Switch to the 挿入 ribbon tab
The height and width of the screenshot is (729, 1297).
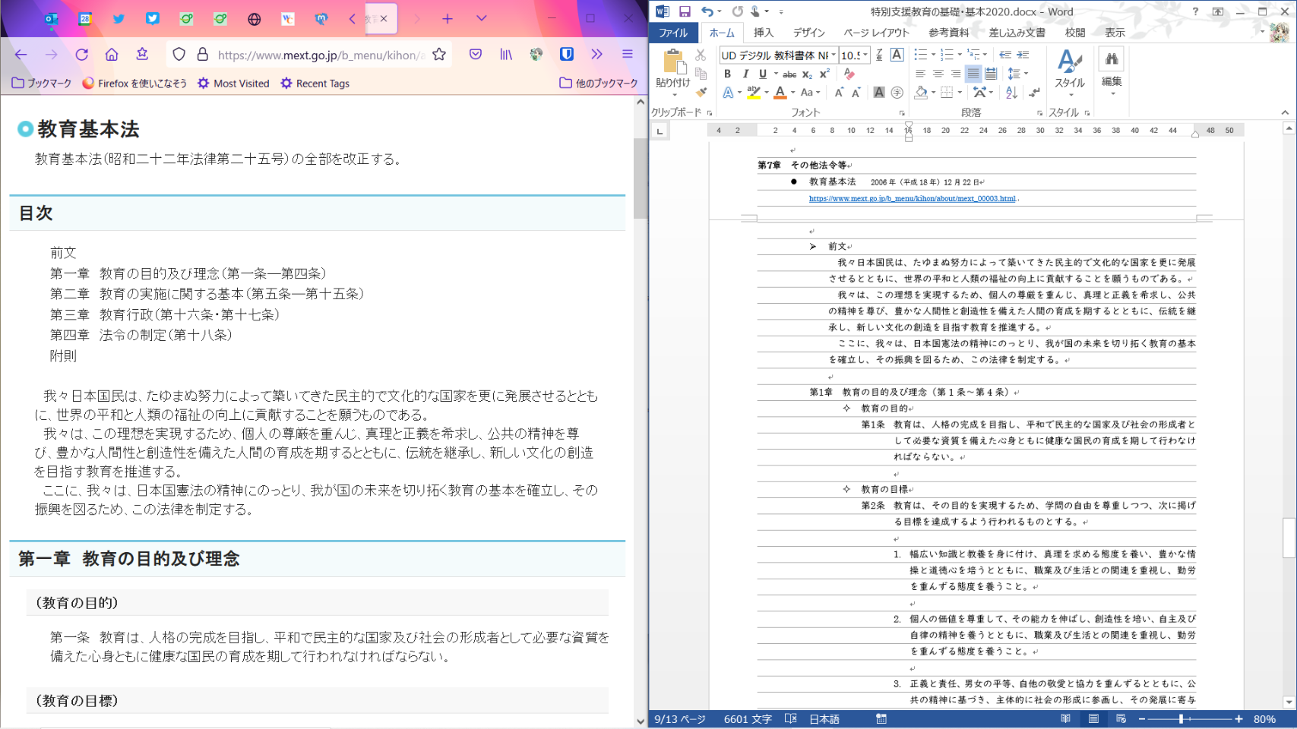tap(763, 33)
